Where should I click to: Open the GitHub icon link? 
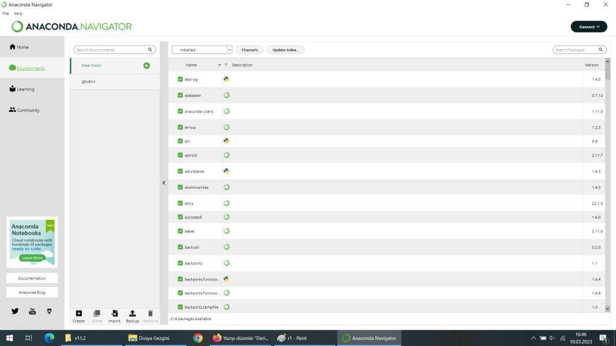49,311
